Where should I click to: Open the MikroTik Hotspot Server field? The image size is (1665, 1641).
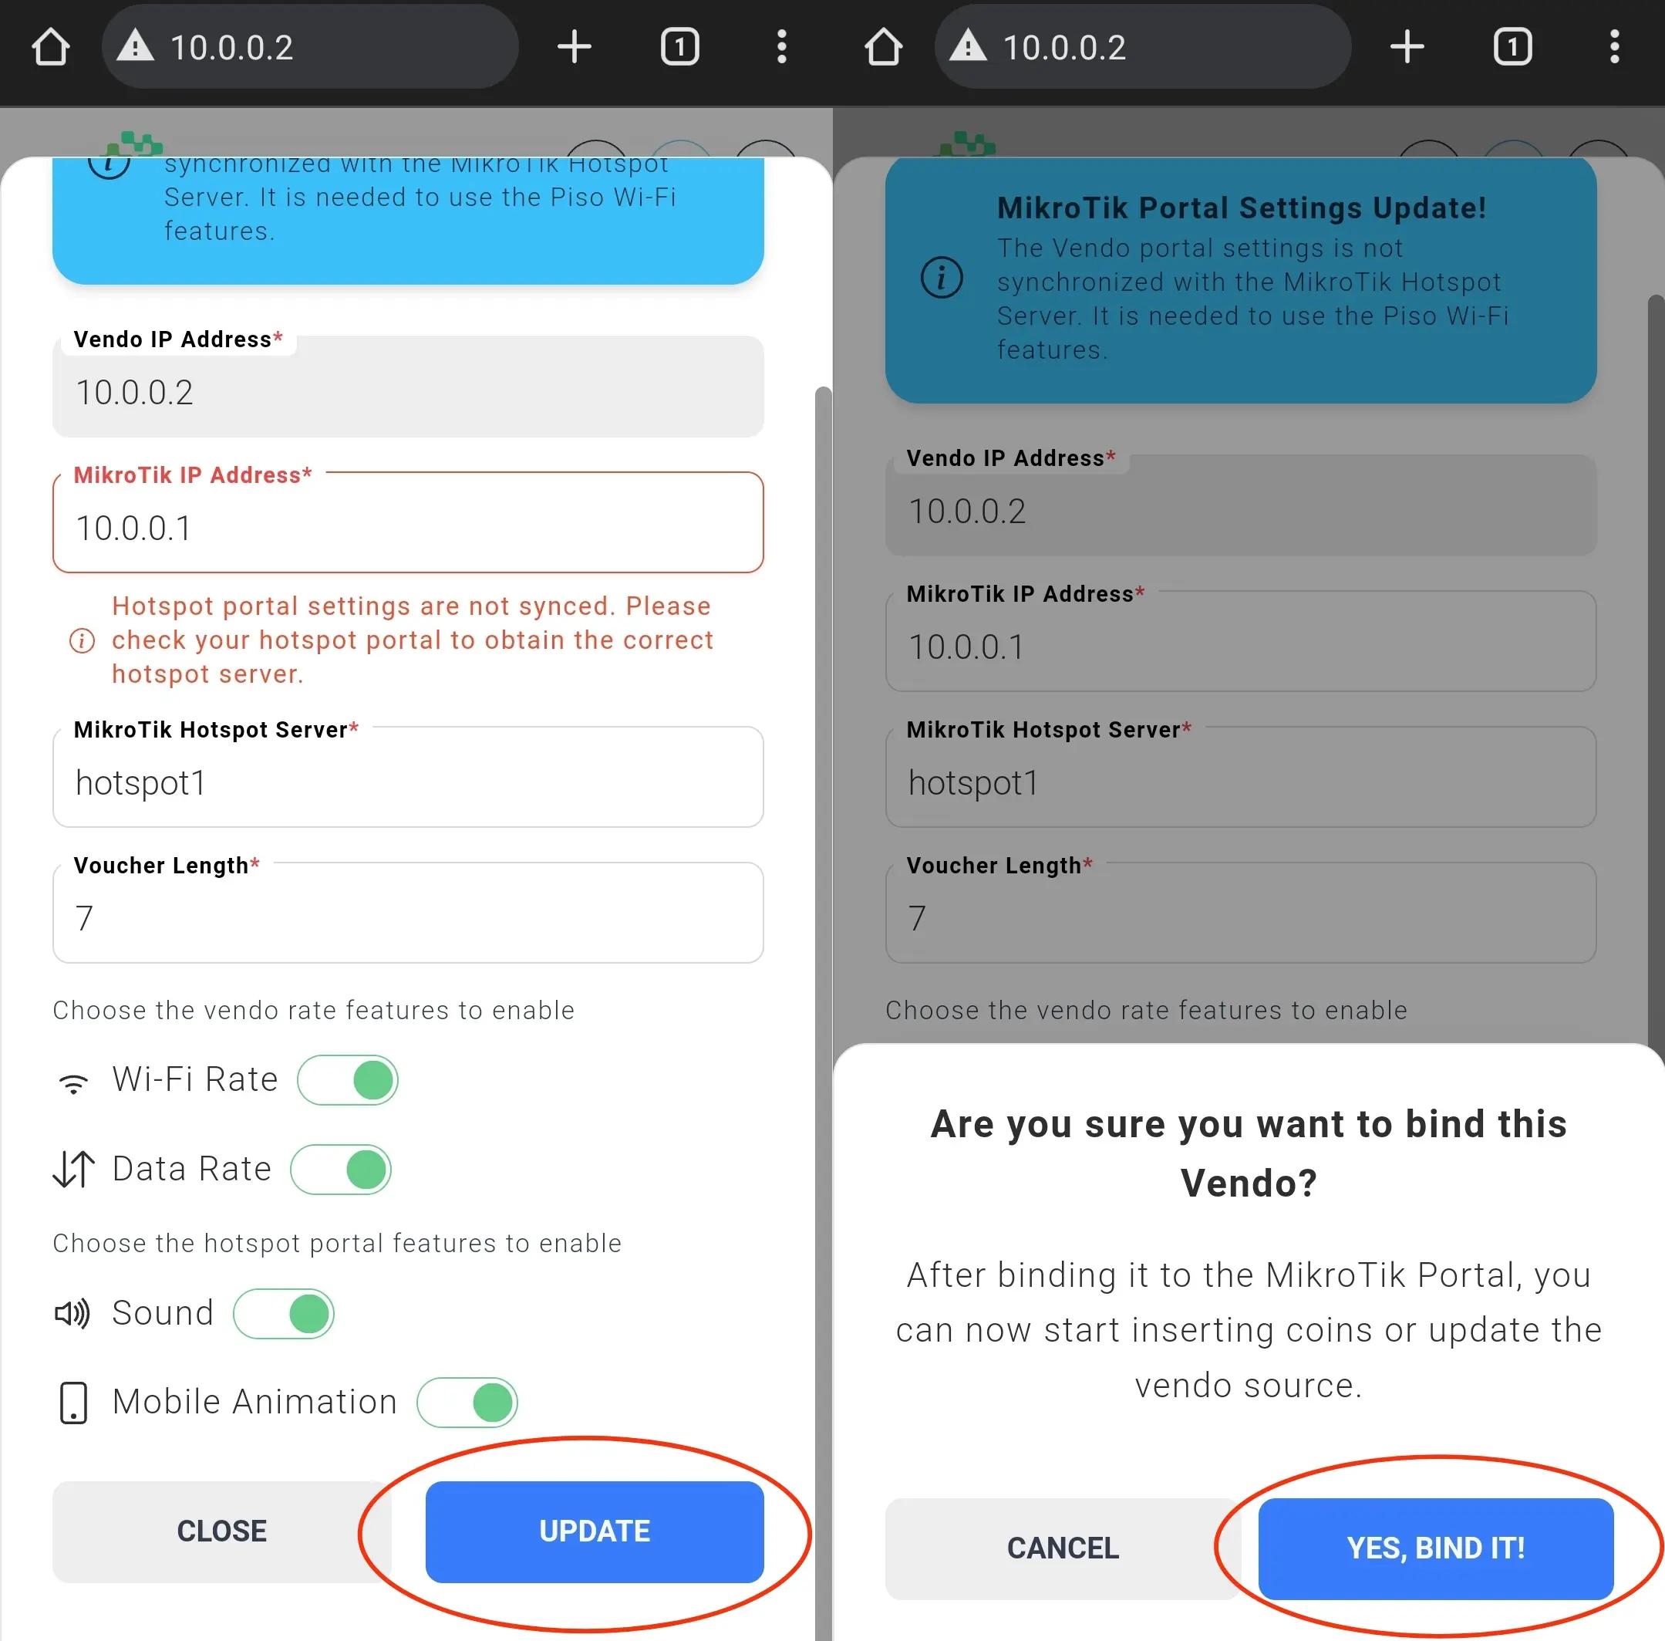415,782
